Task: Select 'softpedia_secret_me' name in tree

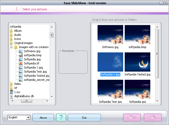Action: pyautogui.click(x=37, y=80)
